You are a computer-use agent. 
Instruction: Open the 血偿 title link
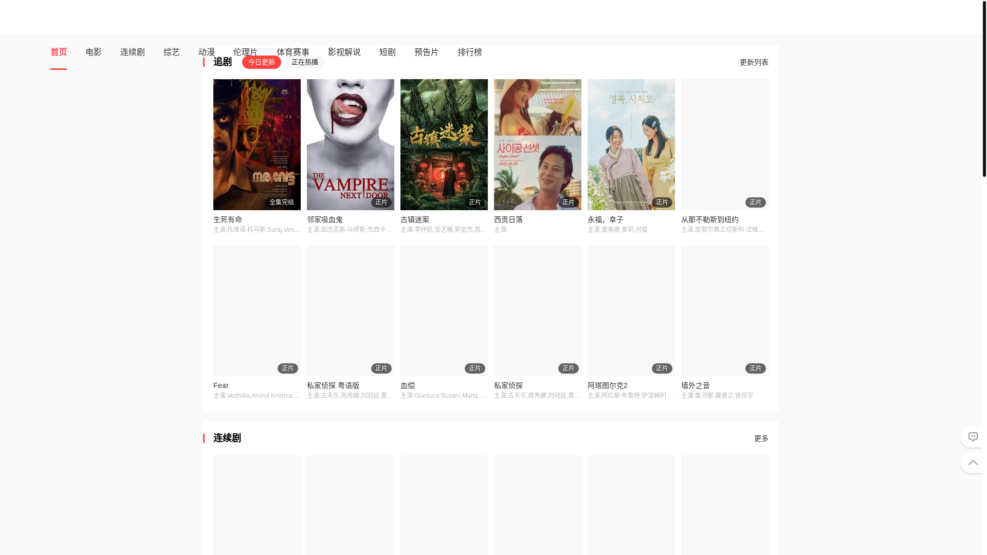click(408, 385)
